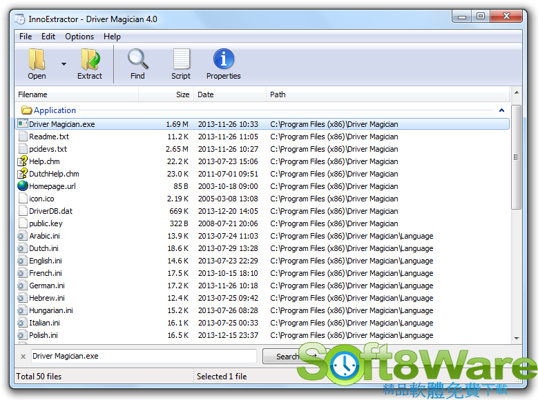Open the Script toolbar icon
Screen dimensions: 538x400
click(x=181, y=59)
